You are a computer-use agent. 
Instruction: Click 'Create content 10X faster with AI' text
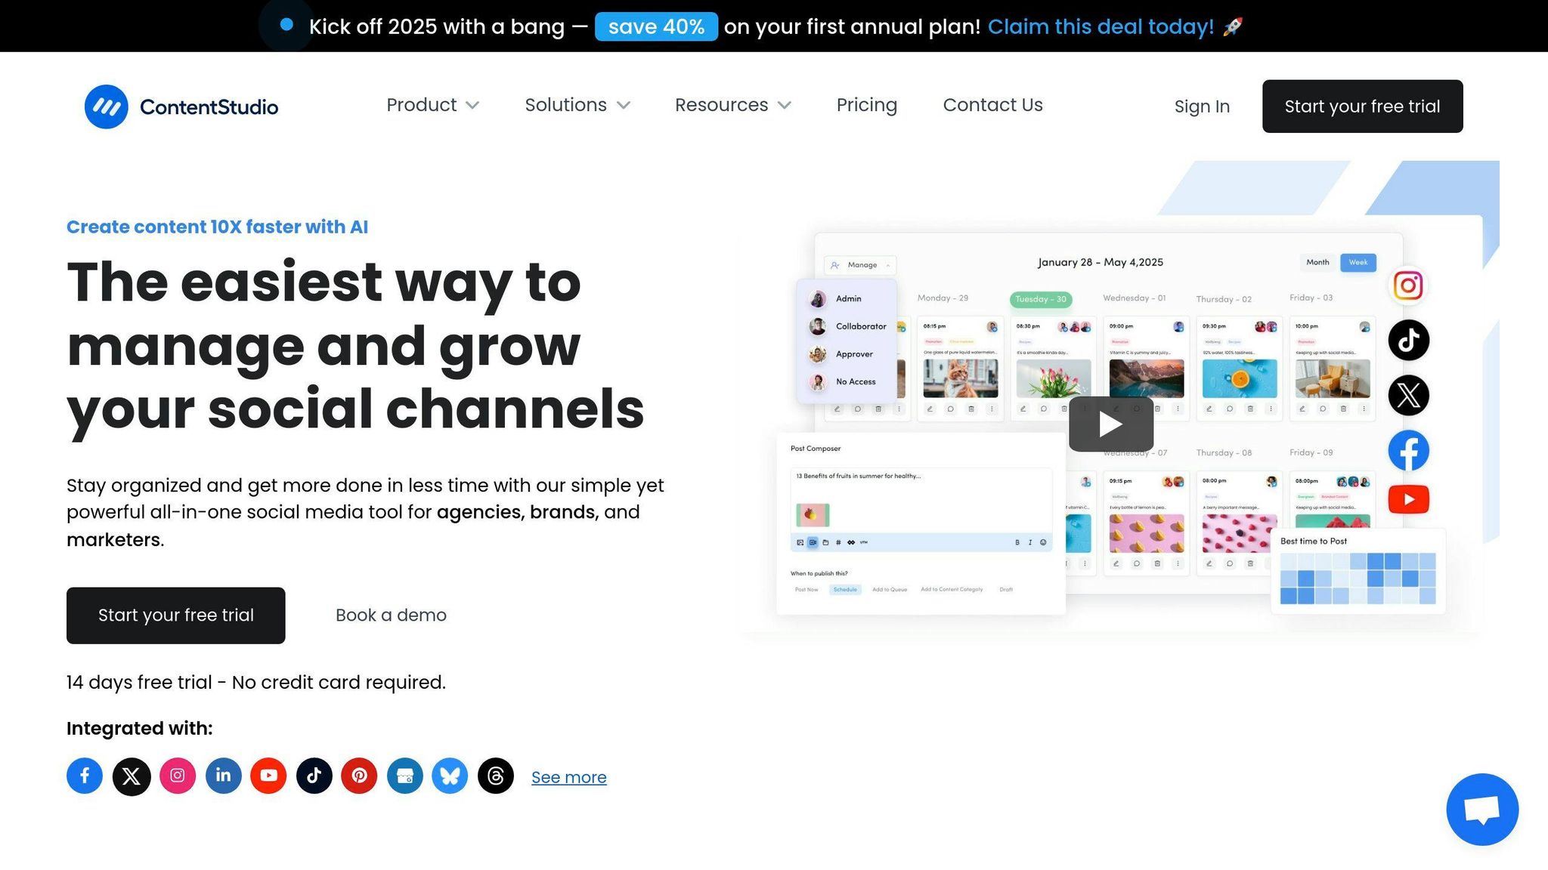(217, 227)
